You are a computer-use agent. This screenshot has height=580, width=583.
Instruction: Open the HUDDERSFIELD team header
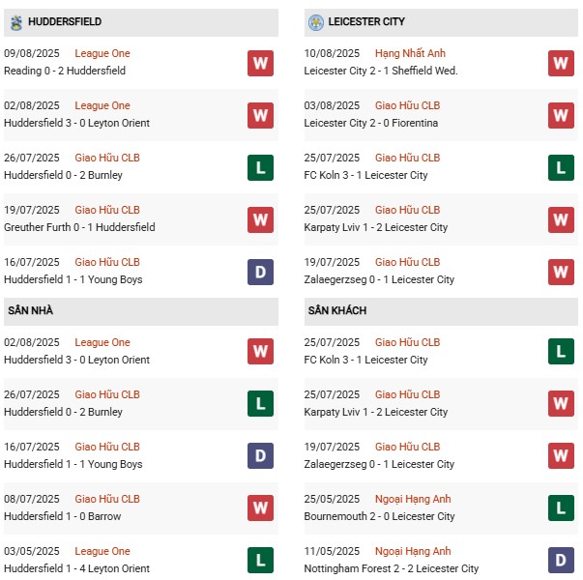click(65, 21)
